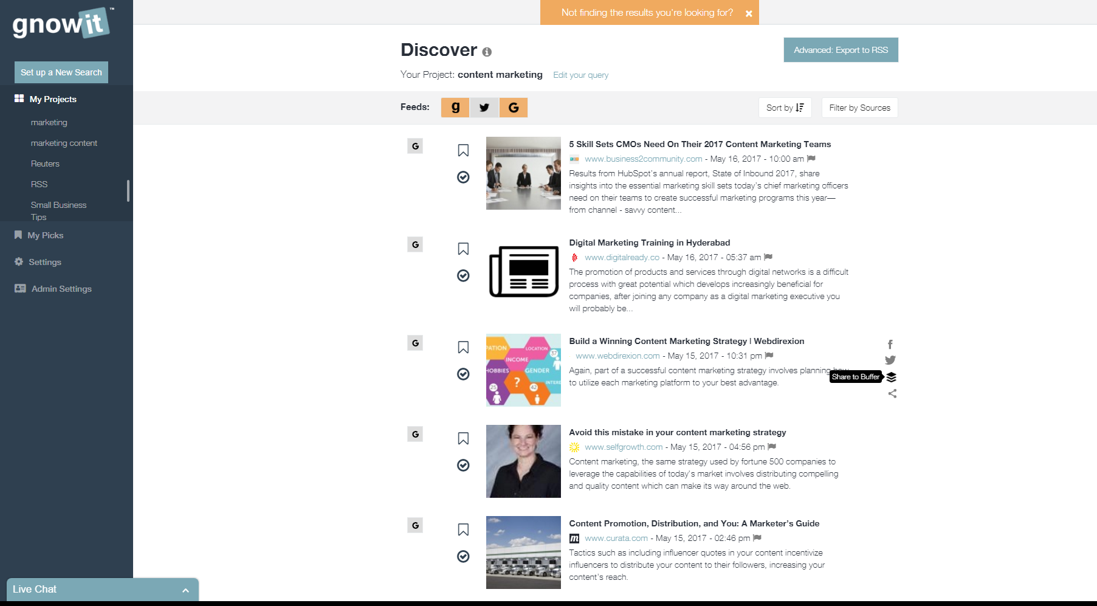Image resolution: width=1097 pixels, height=606 pixels.
Task: Click Set up a New Search
Action: coord(61,72)
